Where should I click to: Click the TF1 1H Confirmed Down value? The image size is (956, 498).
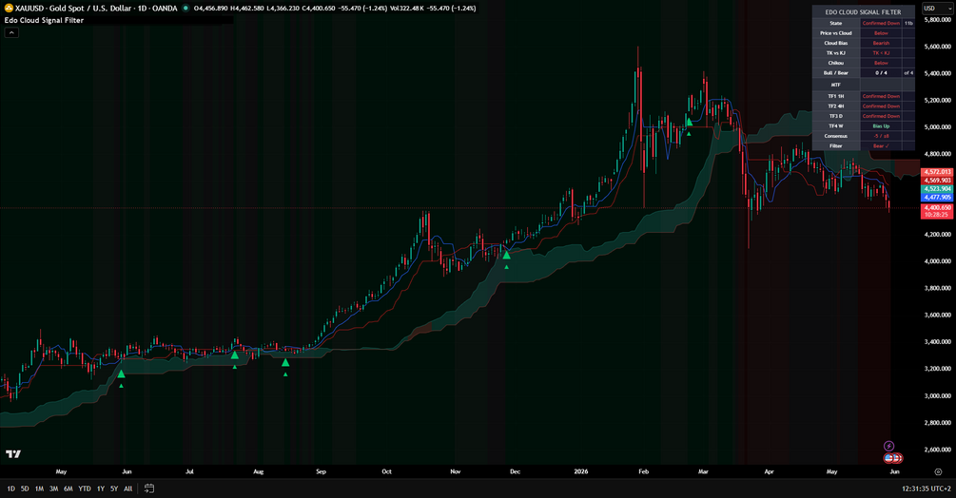[x=881, y=96]
